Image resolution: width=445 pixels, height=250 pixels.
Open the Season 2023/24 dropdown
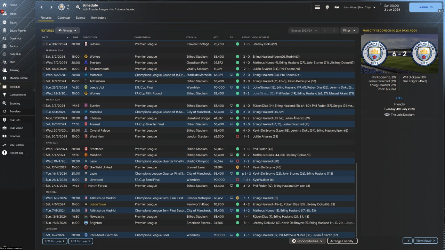[x=304, y=31]
